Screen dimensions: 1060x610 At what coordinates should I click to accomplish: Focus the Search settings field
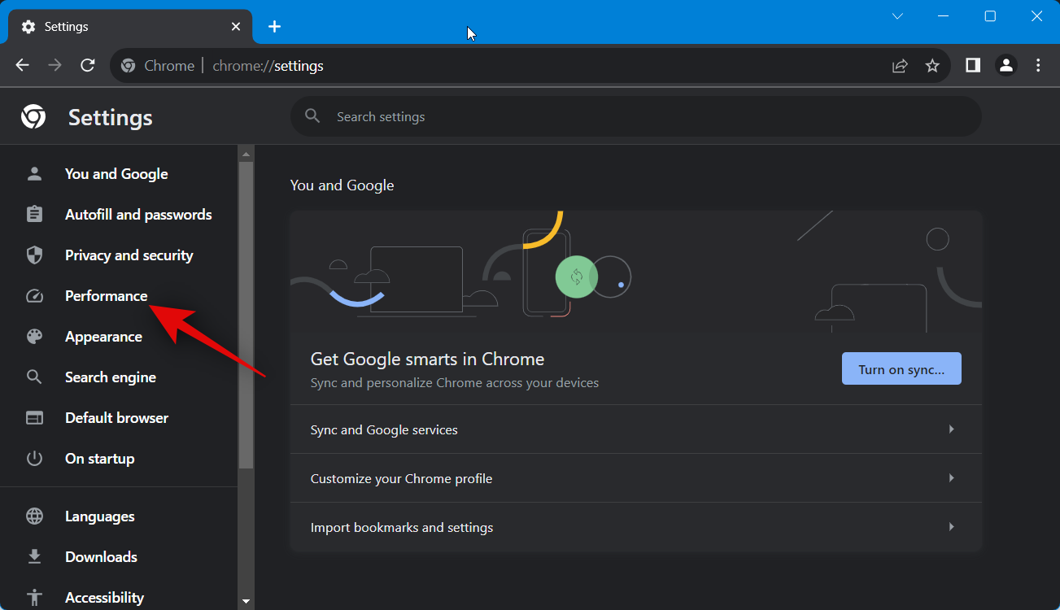(x=636, y=116)
